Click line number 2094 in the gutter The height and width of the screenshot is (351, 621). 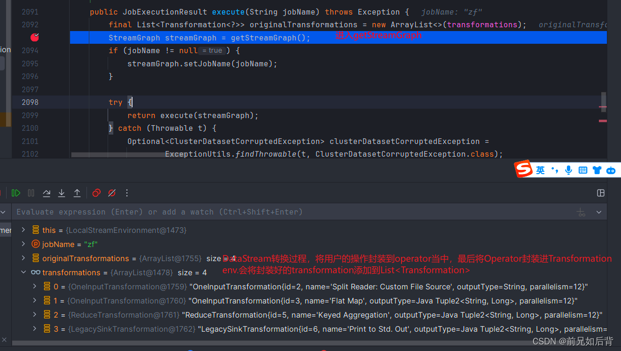click(x=30, y=50)
